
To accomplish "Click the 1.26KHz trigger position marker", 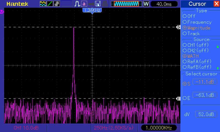I will [92, 10].
